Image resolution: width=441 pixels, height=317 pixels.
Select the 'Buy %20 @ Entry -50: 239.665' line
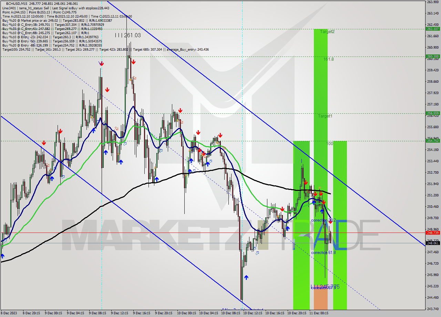coord(52,41)
